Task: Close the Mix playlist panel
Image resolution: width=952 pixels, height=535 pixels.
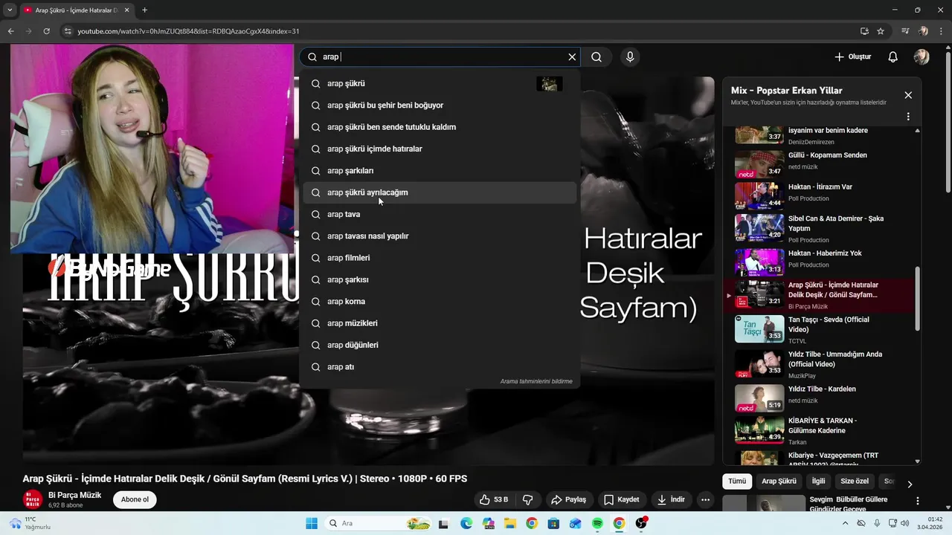Action: [908, 95]
